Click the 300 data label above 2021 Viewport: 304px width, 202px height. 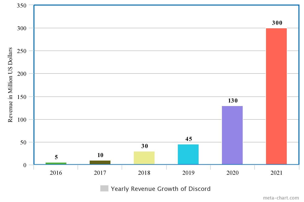coord(277,23)
